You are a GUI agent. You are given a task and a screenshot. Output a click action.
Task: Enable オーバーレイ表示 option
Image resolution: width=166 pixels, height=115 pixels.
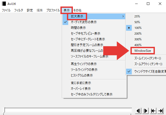[x=94, y=89]
